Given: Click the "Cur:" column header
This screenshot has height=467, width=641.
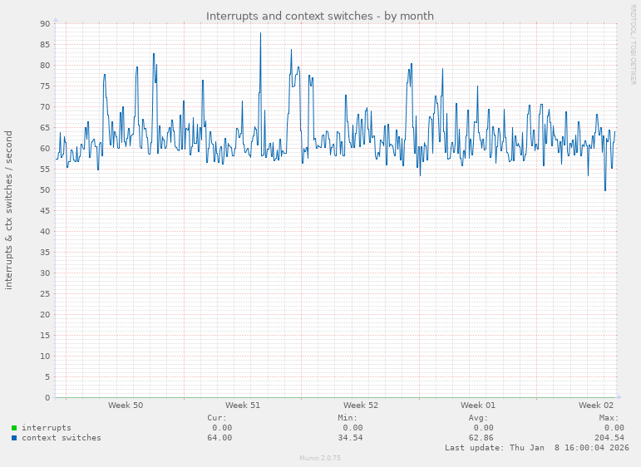Looking at the screenshot, I should point(216,418).
